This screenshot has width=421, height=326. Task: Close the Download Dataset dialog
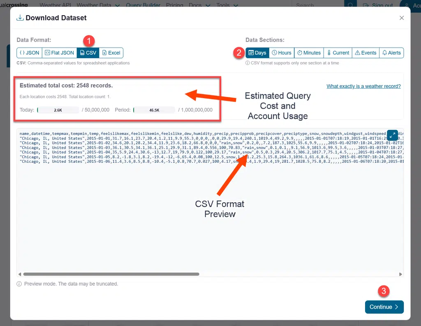coord(402,18)
